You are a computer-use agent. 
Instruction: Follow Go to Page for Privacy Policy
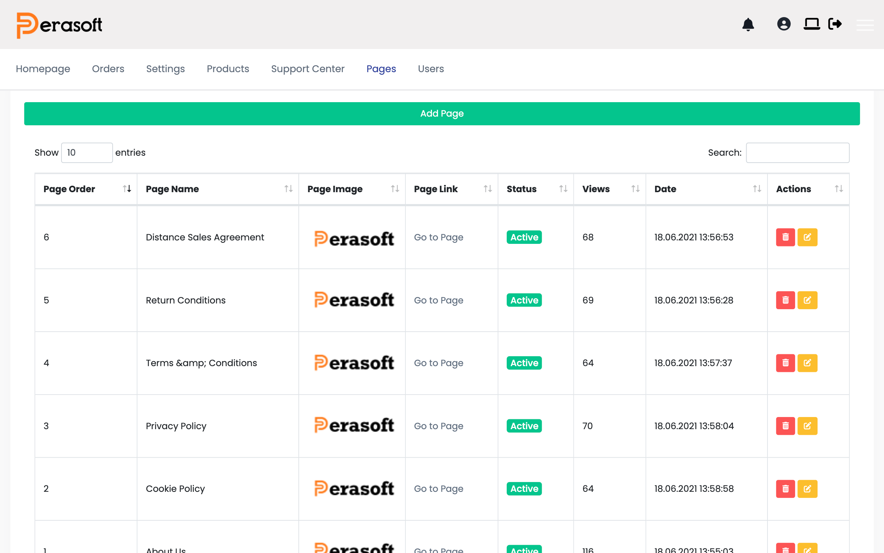pyautogui.click(x=439, y=426)
